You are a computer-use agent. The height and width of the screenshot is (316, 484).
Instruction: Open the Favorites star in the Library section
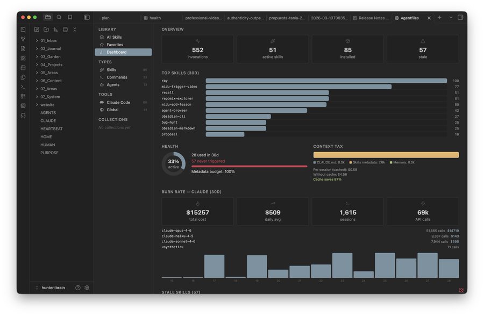coord(101,45)
